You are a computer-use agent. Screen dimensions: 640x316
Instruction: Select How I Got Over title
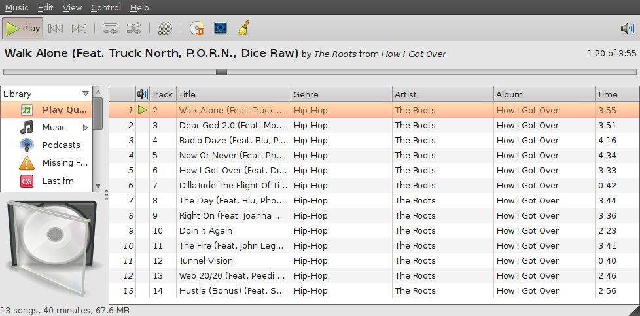[234, 171]
